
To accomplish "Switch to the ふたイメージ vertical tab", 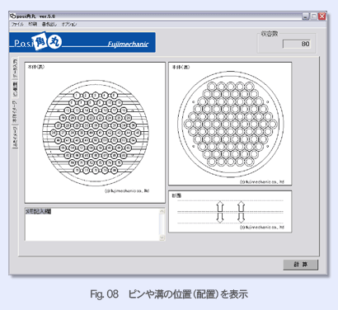I will 15,137.
